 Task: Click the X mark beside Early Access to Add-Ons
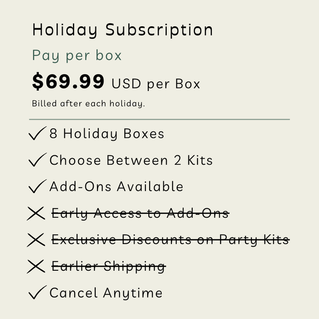tap(36, 213)
